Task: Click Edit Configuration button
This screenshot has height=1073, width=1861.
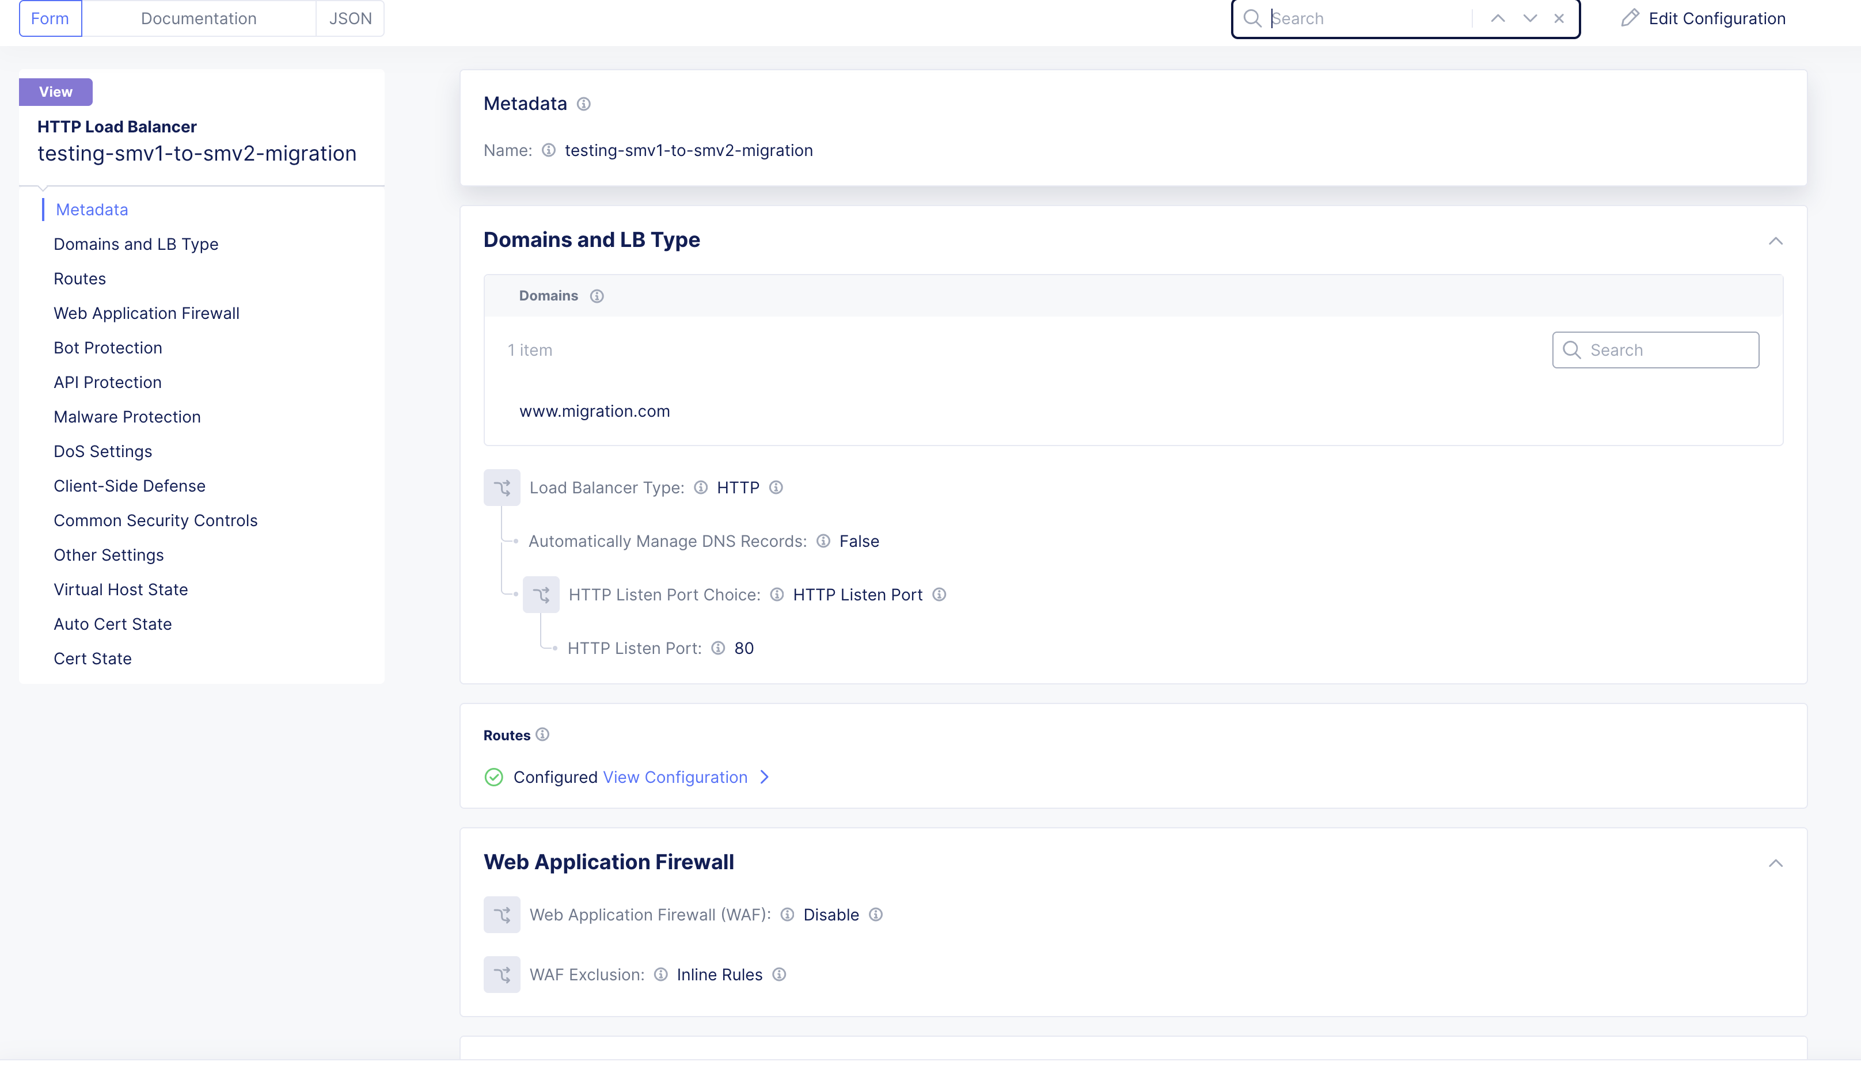Action: (x=1703, y=18)
